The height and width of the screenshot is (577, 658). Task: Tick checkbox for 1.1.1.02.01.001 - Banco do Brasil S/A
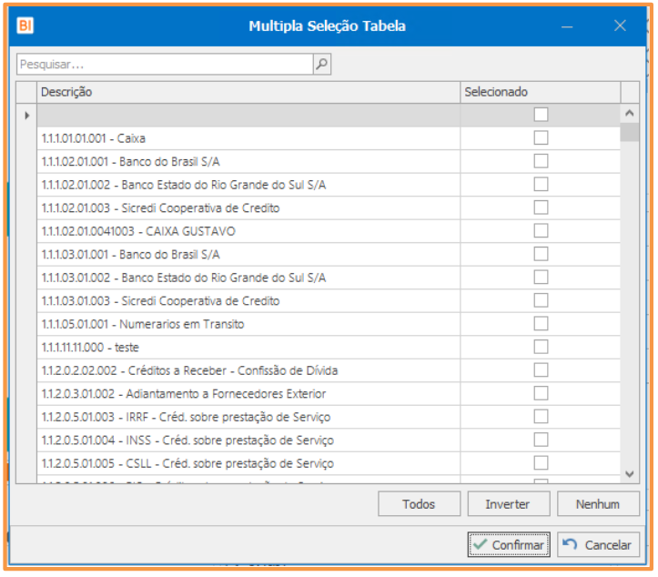[541, 161]
